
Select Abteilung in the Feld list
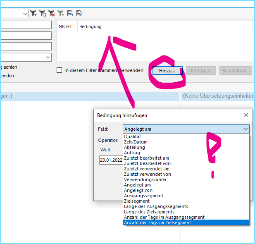point(186,147)
